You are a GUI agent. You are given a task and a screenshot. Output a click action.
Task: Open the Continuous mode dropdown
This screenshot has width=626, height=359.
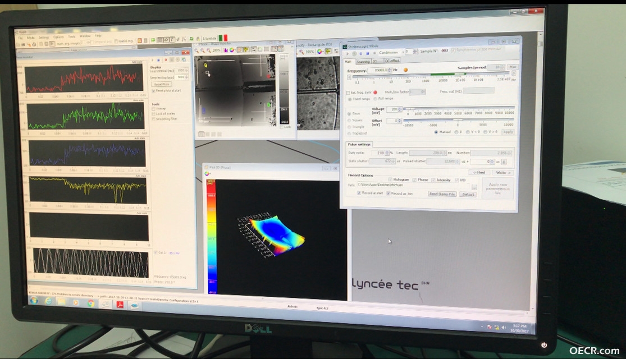(x=389, y=52)
